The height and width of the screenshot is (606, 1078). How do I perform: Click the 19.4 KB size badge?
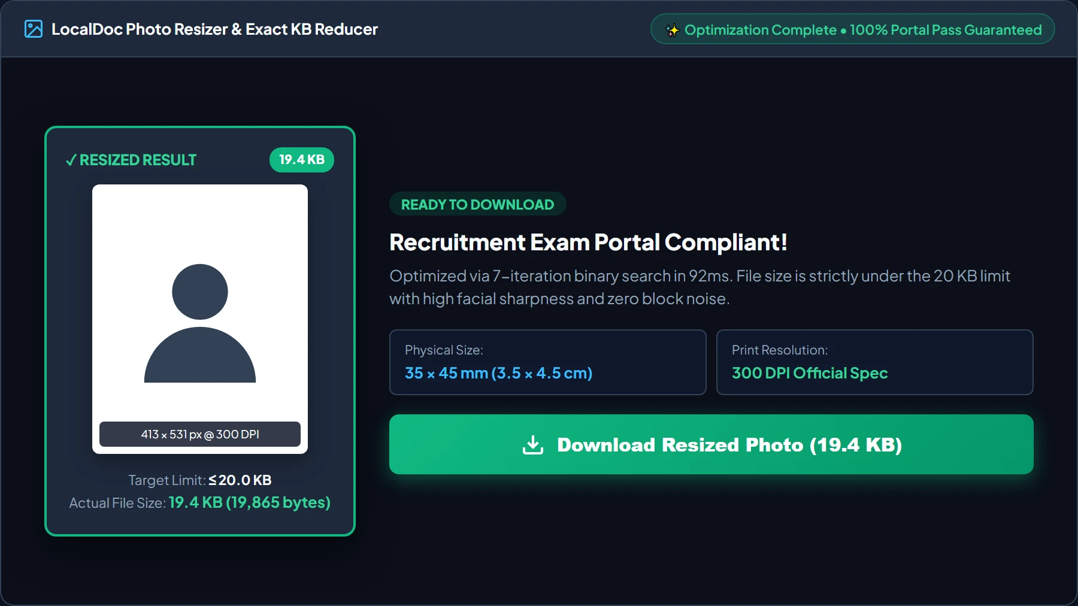point(302,160)
